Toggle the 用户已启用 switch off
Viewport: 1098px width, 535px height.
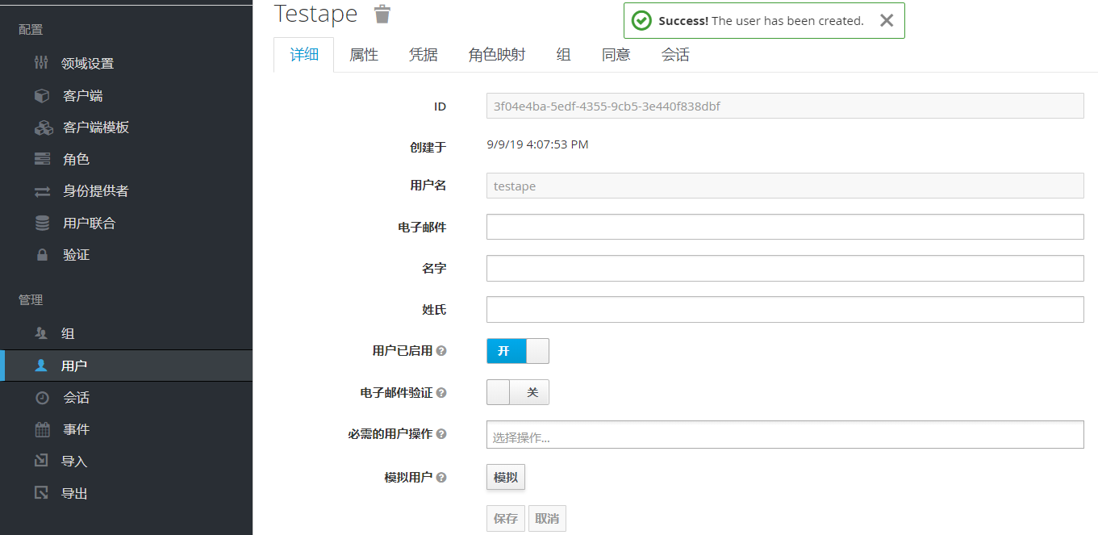[x=517, y=351]
